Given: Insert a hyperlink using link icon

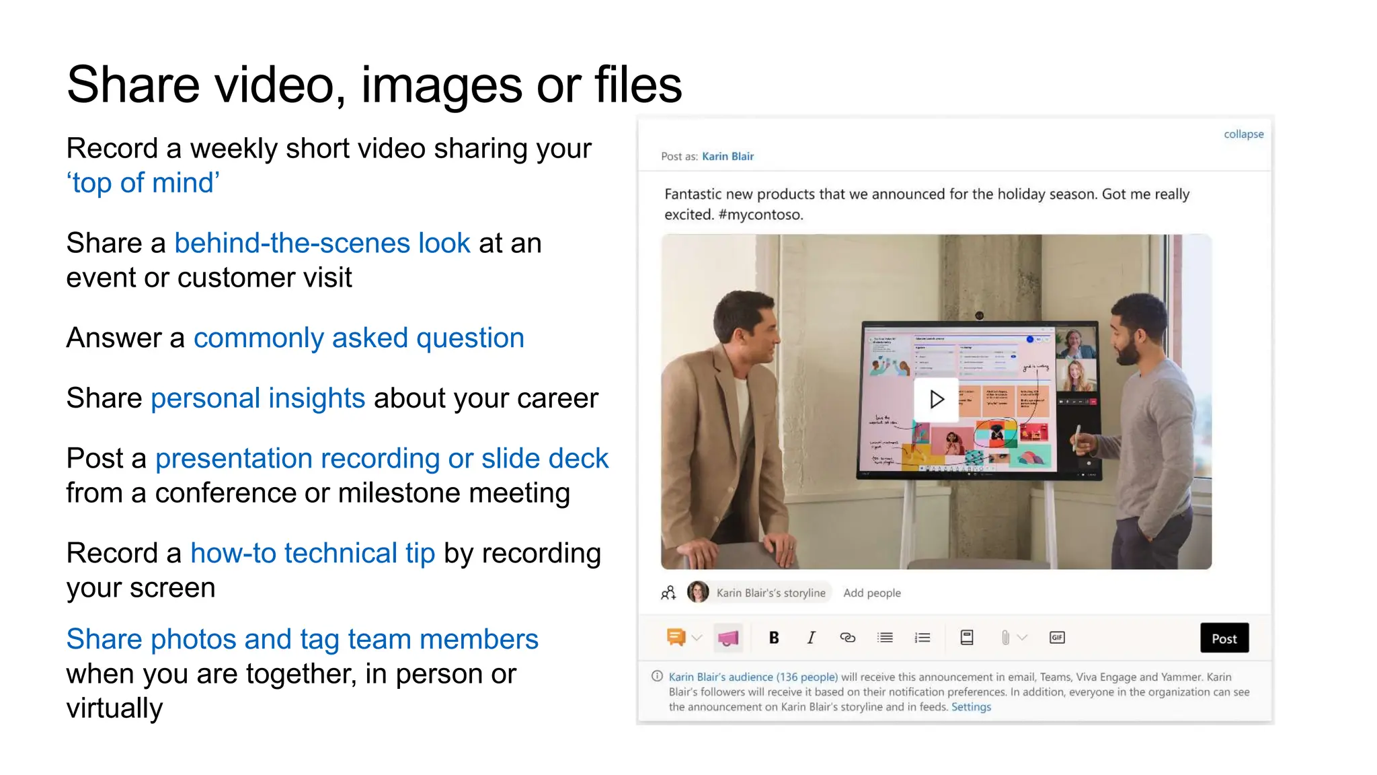Looking at the screenshot, I should click(848, 638).
